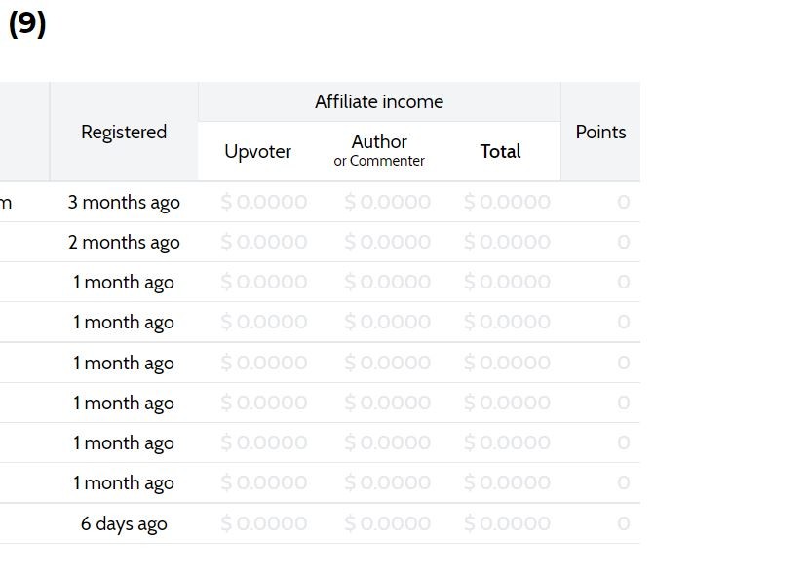Click the Total income in the 6 days row
Image resolution: width=808 pixels, height=577 pixels.
coord(507,523)
